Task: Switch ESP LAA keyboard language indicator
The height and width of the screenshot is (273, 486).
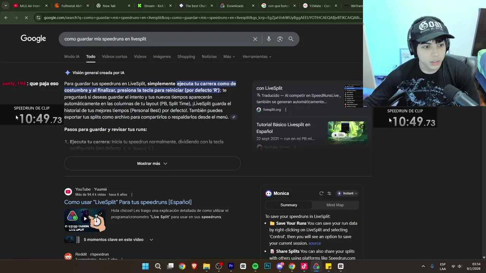Action: click(x=443, y=266)
